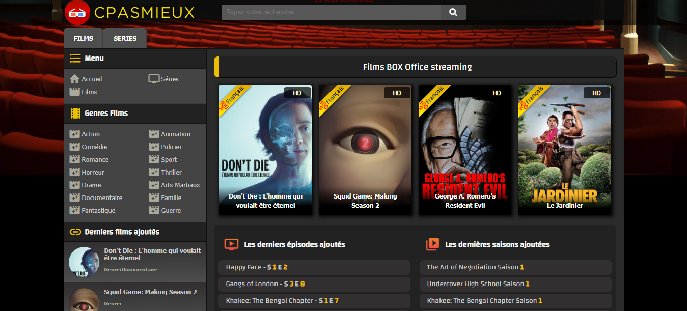
Task: Browse the Documentaire genre
Action: coord(102,197)
